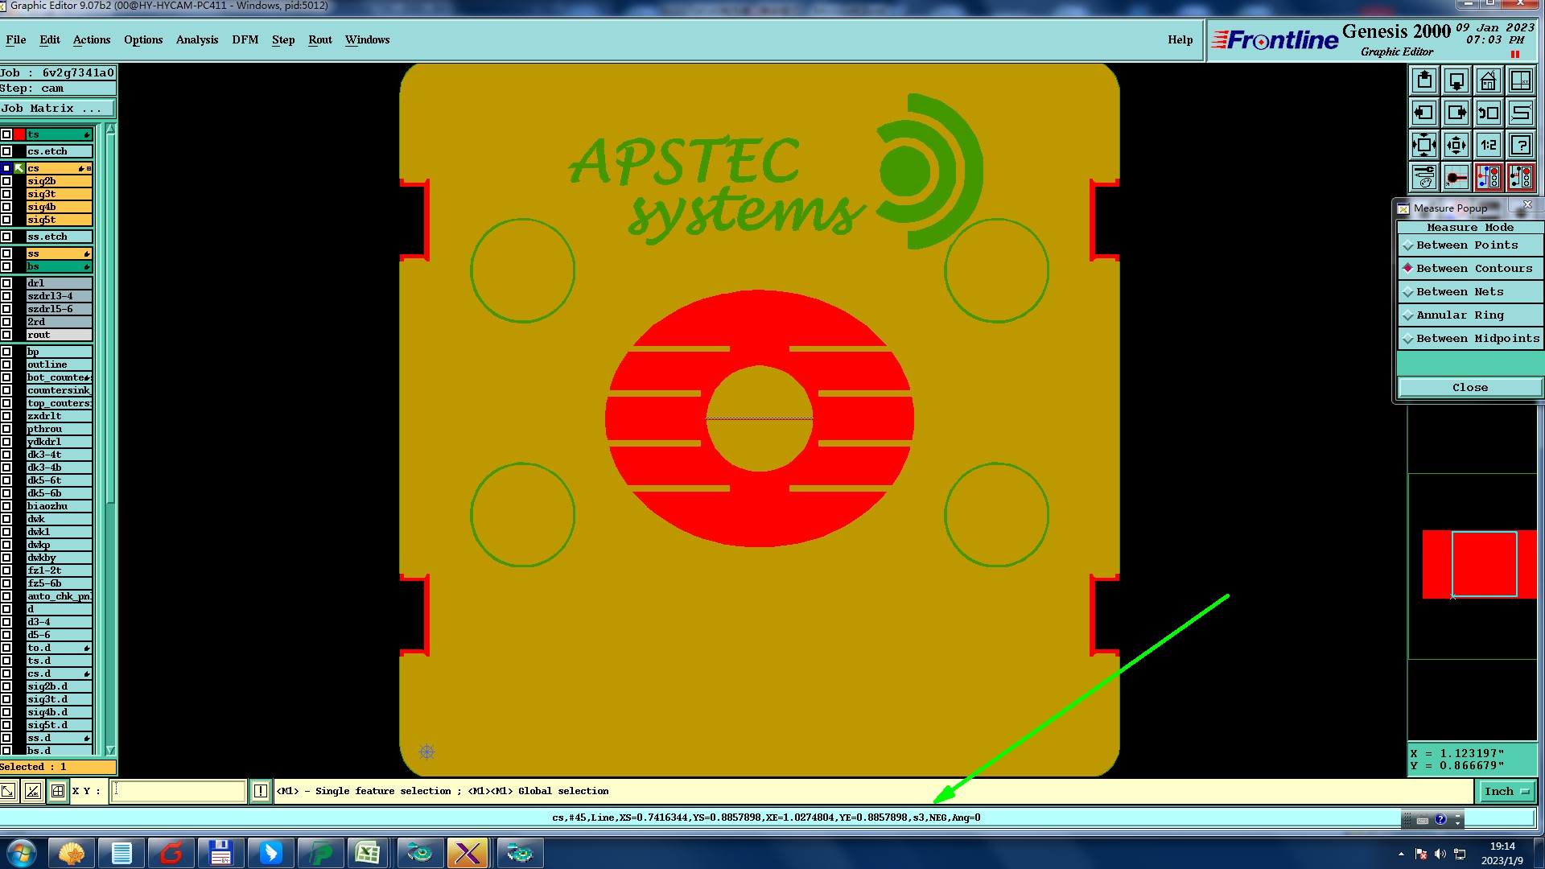Toggle the drl layer checkbox
Image resolution: width=1545 pixels, height=869 pixels.
(6, 283)
